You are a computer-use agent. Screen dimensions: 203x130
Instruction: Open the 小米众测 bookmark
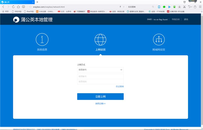point(45,11)
